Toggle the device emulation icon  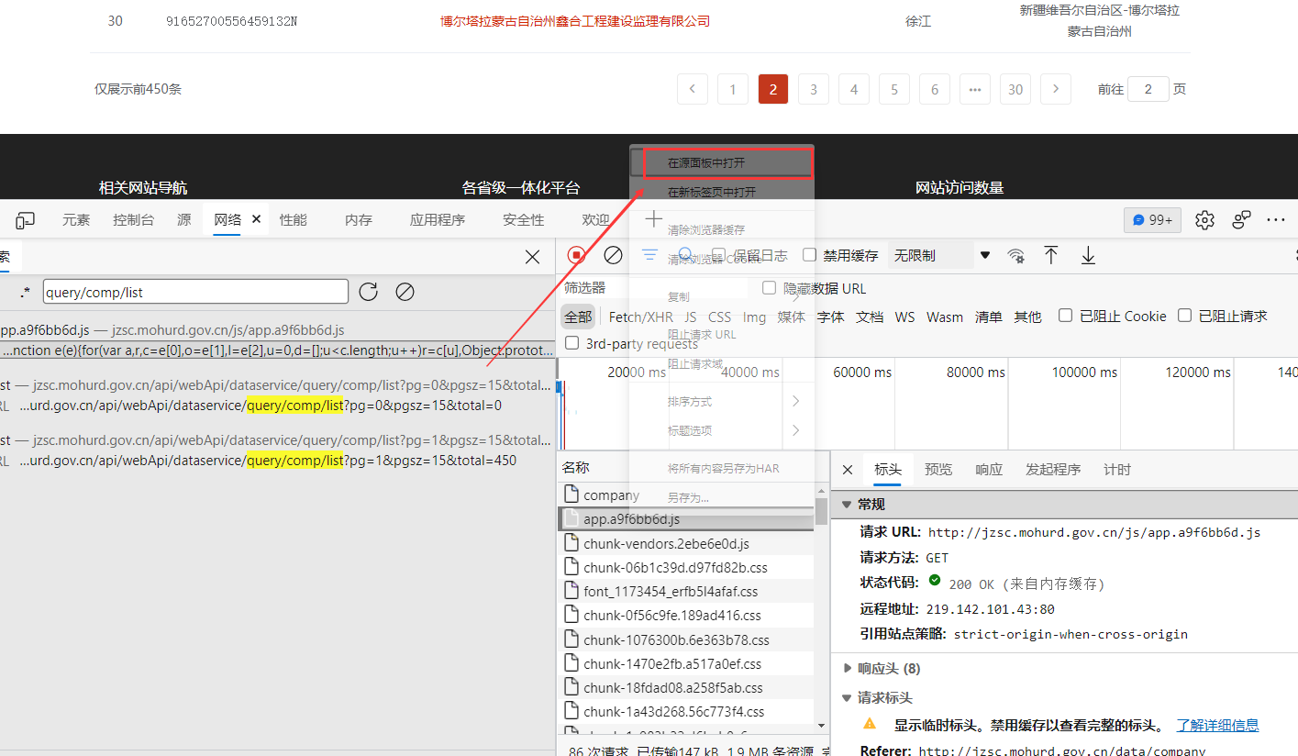[x=26, y=220]
